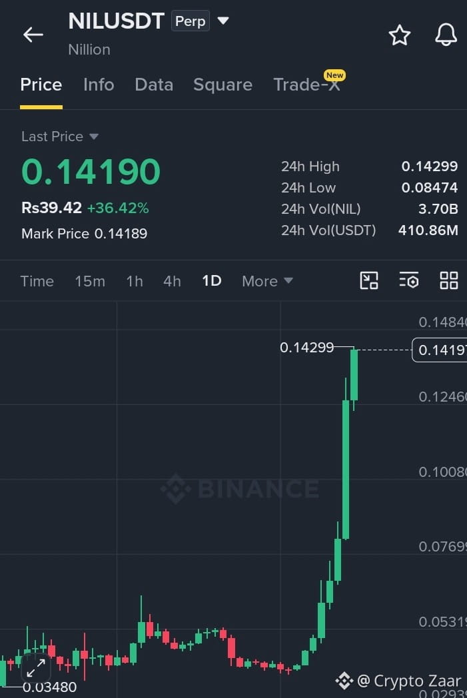Switch to the Data tab
Viewport: 467px width, 698px height.
[154, 85]
